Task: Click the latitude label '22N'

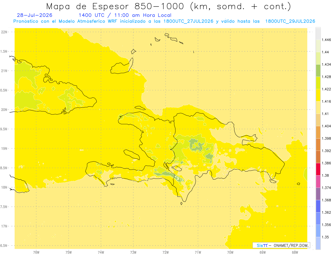Action: point(4,32)
